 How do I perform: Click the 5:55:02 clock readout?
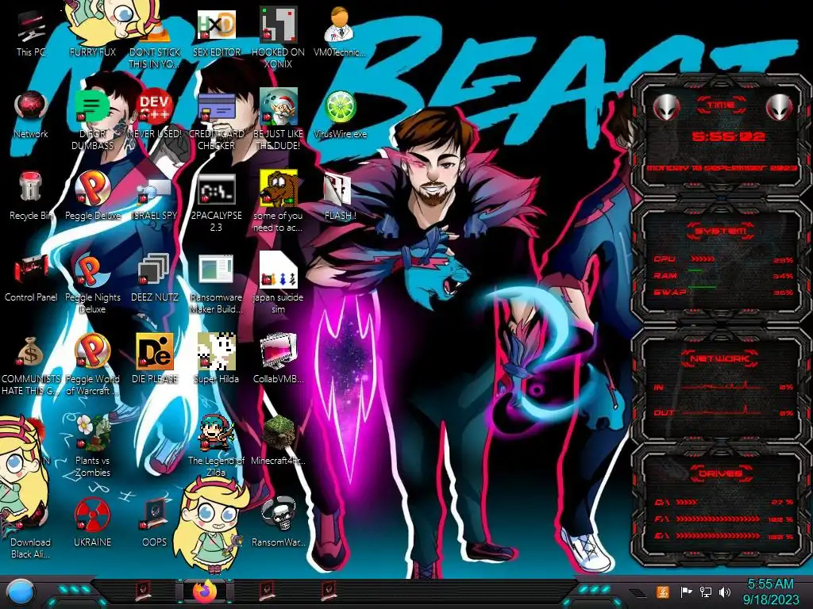tap(728, 136)
